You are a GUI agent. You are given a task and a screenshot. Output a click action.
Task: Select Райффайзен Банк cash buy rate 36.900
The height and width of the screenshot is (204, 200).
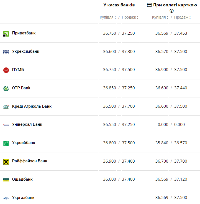point(109,161)
